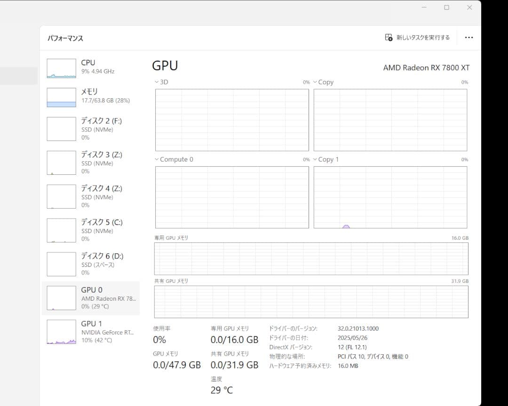Screen dimensions: 508x406
Task: Click the パフォーマンス heading label
Action: pyautogui.click(x=64, y=38)
